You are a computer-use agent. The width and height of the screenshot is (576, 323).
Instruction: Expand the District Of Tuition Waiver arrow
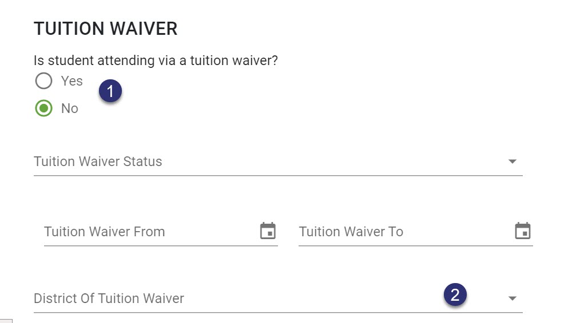[x=512, y=298]
